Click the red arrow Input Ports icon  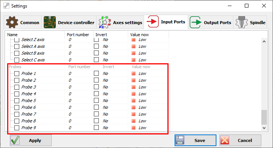pyautogui.click(x=152, y=21)
